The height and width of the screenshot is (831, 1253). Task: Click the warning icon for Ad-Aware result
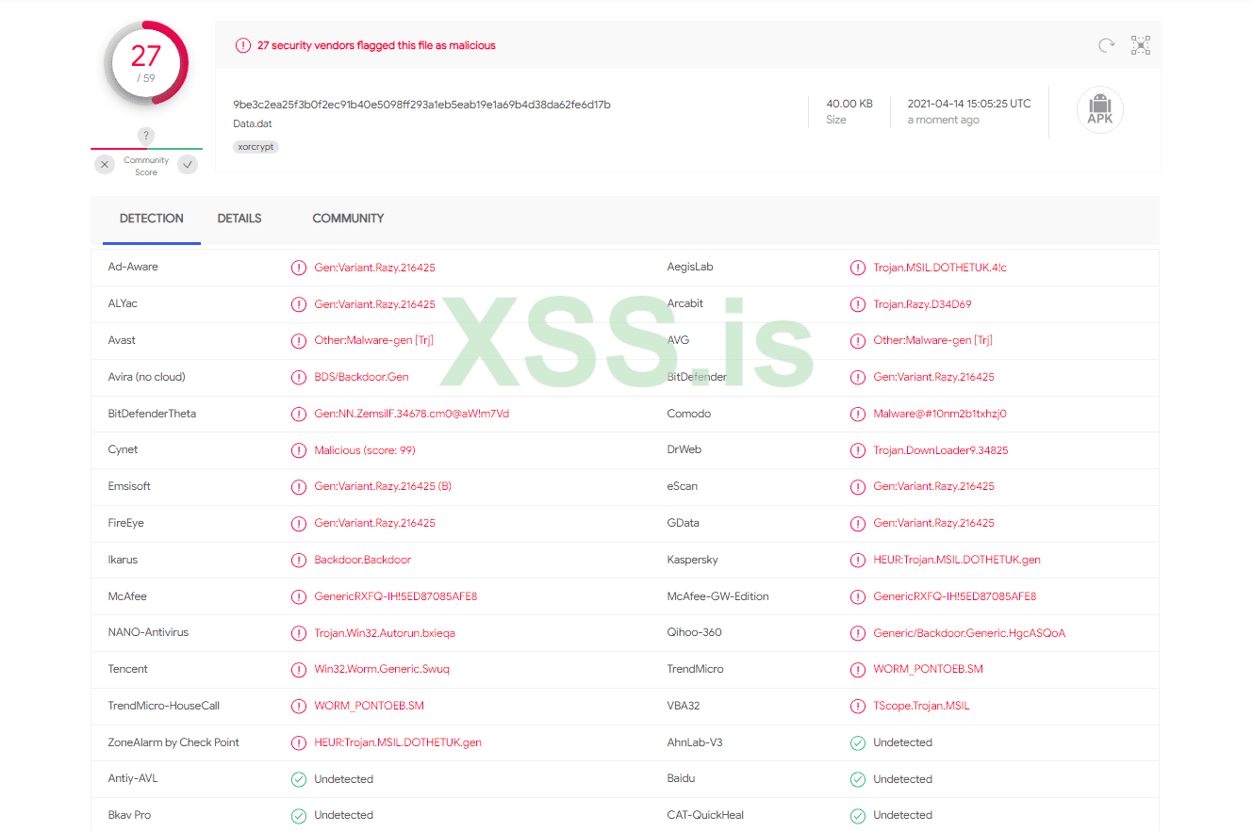click(299, 268)
